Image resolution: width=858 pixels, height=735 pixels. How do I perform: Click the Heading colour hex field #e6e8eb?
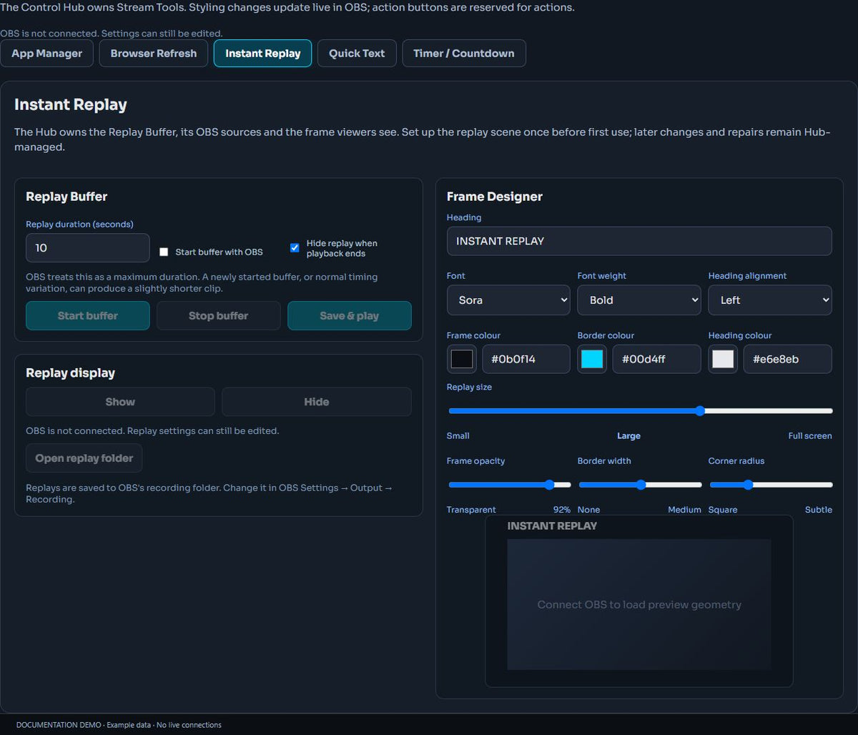(788, 359)
